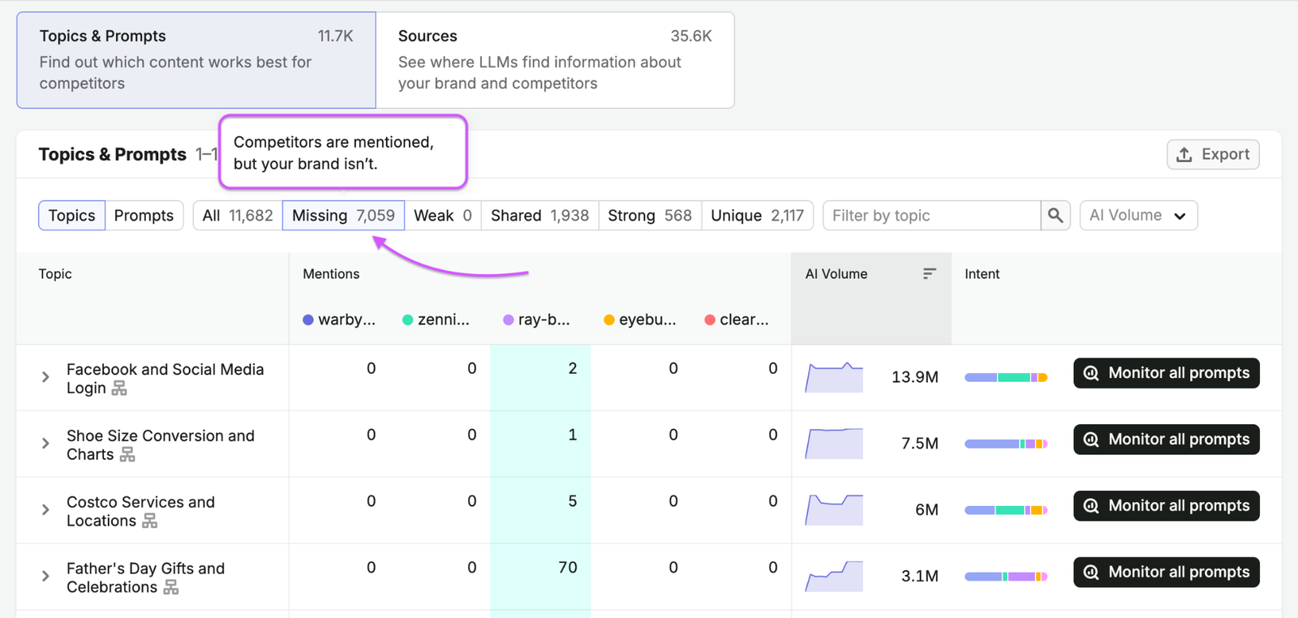Select the Topics & Prompts card tab
This screenshot has width=1298, height=618.
click(x=196, y=60)
